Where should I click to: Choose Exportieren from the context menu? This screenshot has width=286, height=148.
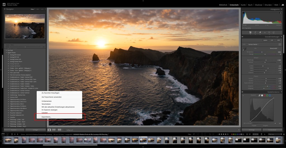point(46,117)
